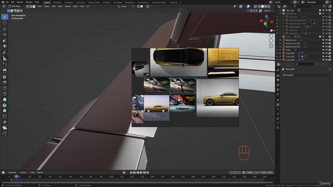This screenshot has height=187, width=333.
Task: Open the Face menu in viewport header
Action: tap(82, 6)
